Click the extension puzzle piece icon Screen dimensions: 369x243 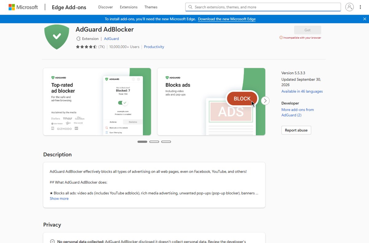click(78, 39)
